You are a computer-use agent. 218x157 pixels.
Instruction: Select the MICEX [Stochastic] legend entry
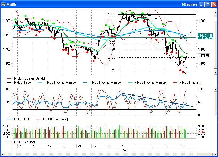point(52,119)
